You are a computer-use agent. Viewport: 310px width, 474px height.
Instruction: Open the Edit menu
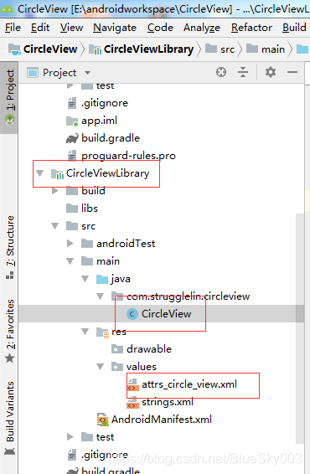coord(40,28)
